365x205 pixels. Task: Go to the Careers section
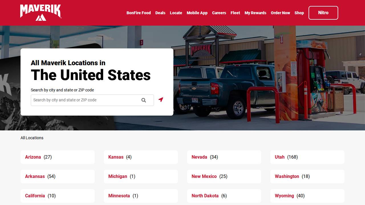(219, 13)
